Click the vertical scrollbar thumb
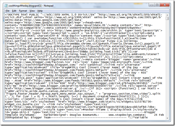This screenshot has height=126, width=175. tap(167, 19)
